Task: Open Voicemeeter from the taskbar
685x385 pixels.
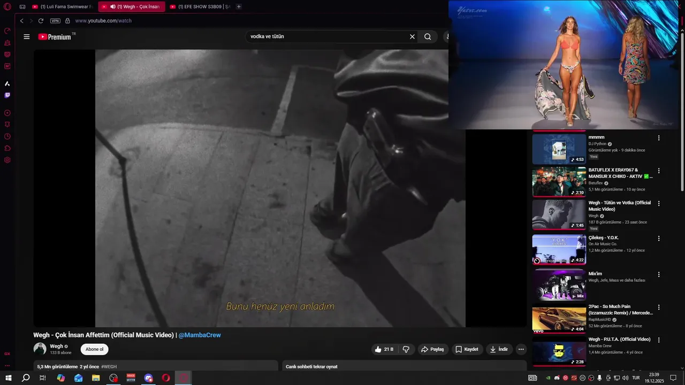Action: coord(131,378)
